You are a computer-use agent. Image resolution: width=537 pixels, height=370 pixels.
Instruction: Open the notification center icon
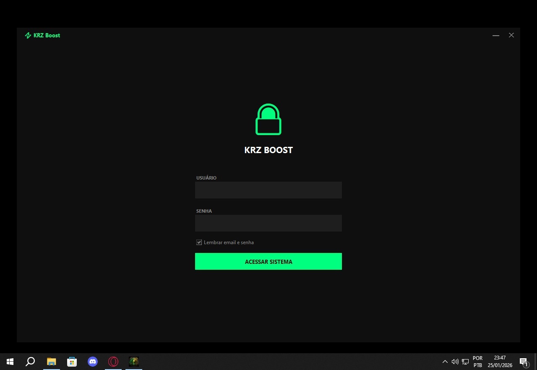(524, 362)
